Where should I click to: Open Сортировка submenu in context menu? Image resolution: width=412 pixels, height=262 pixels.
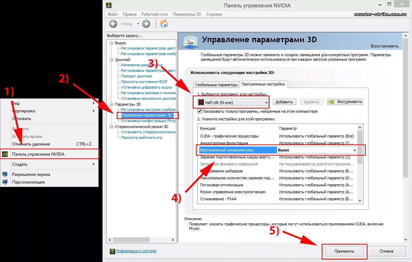click(49, 111)
